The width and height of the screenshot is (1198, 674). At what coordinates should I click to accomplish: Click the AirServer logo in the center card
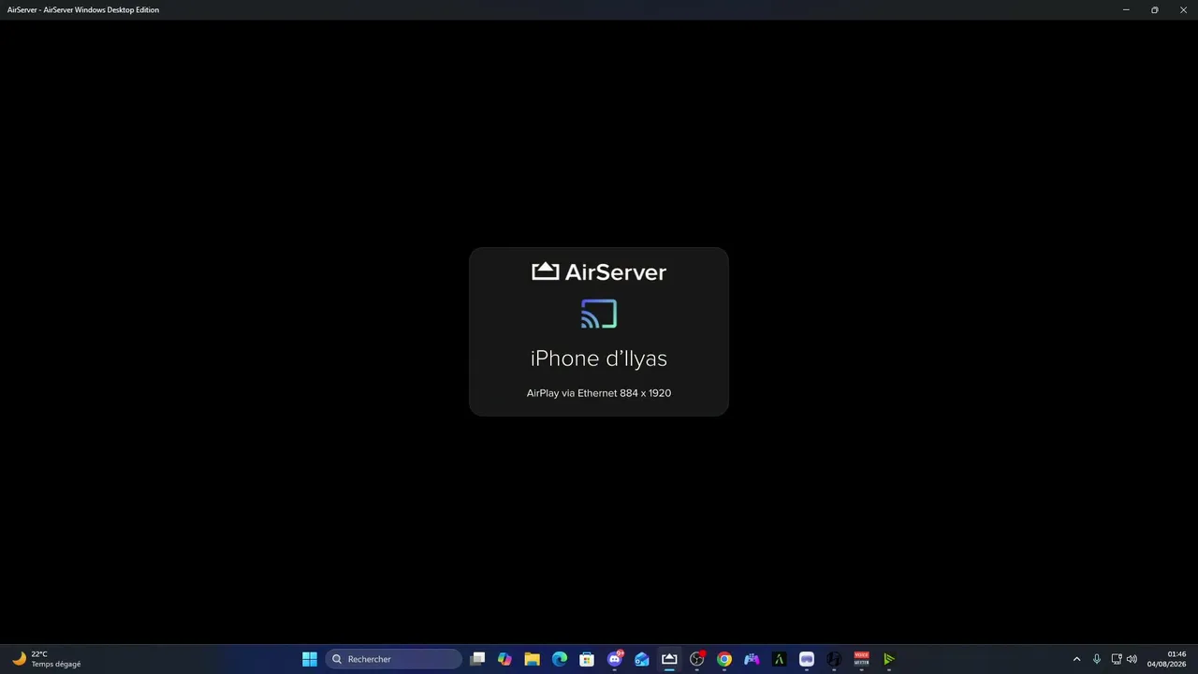(x=599, y=271)
